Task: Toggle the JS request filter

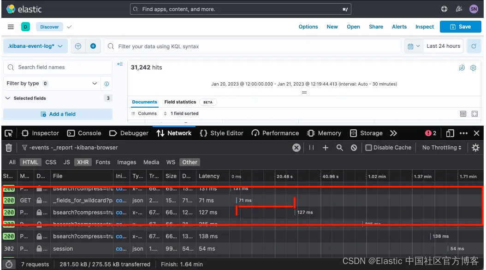Action: tap(67, 162)
